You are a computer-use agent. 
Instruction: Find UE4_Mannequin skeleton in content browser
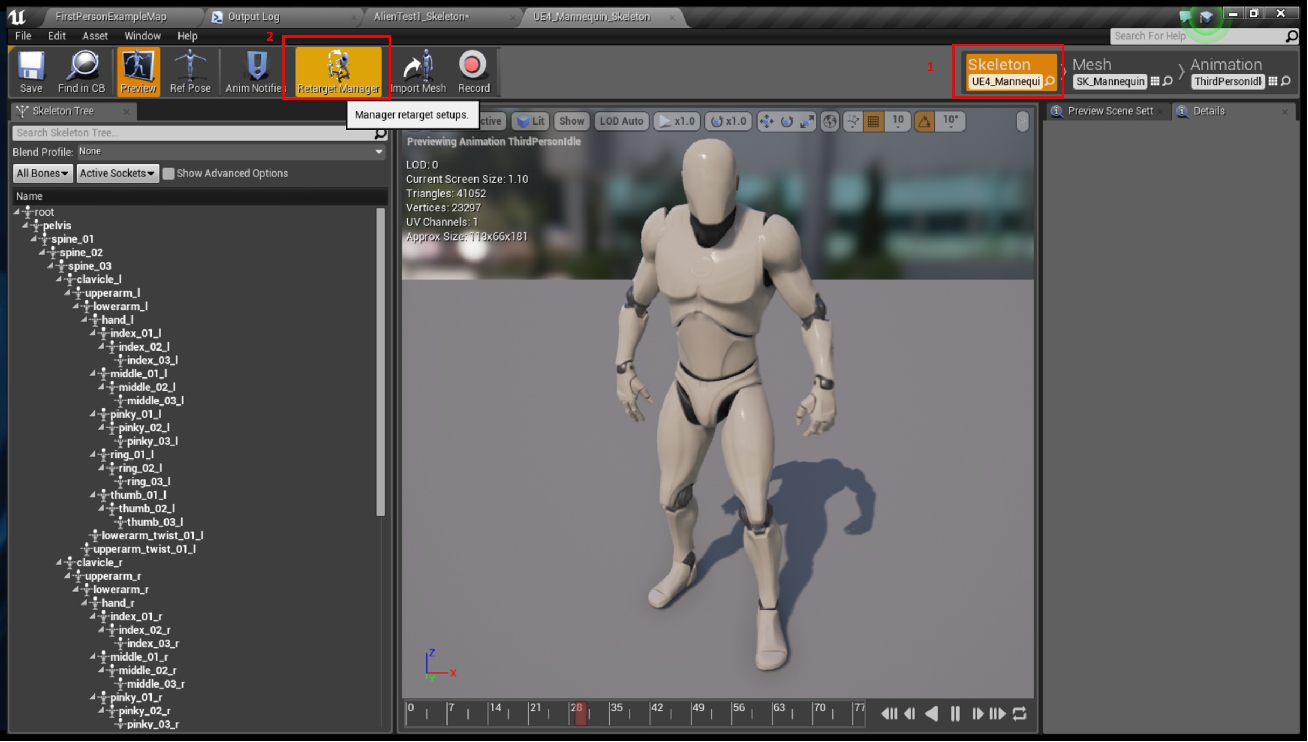[x=1049, y=81]
